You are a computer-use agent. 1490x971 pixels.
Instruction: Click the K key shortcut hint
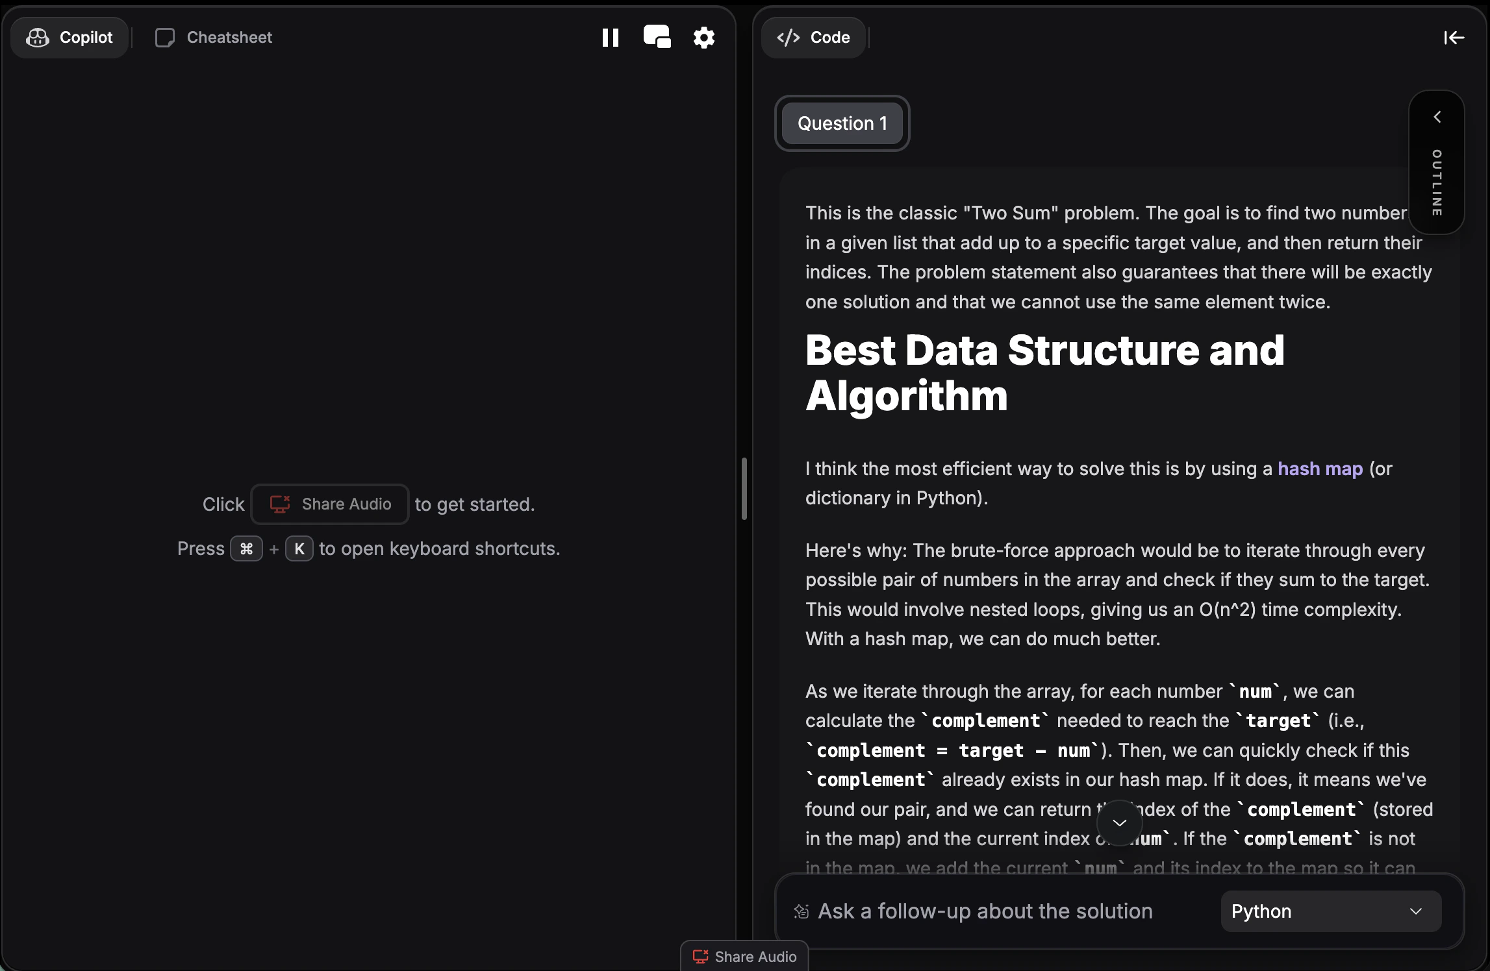tap(299, 548)
